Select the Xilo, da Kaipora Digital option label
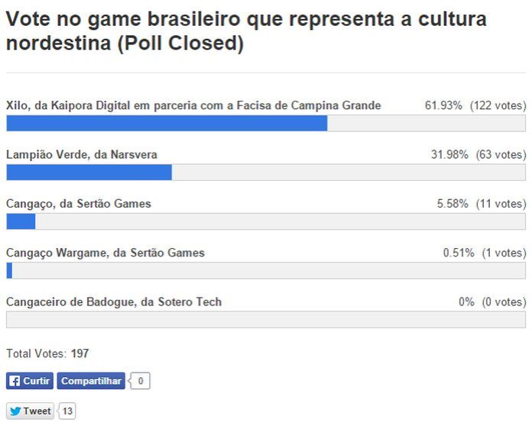This screenshot has height=429, width=532. (x=193, y=105)
